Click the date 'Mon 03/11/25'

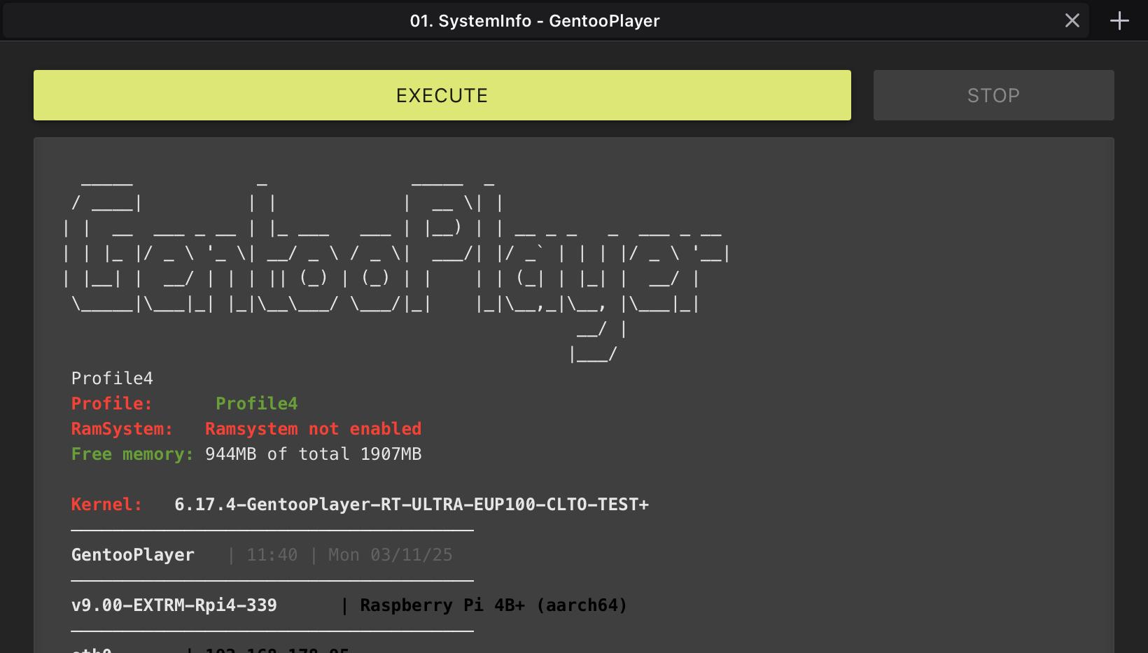[x=390, y=555]
